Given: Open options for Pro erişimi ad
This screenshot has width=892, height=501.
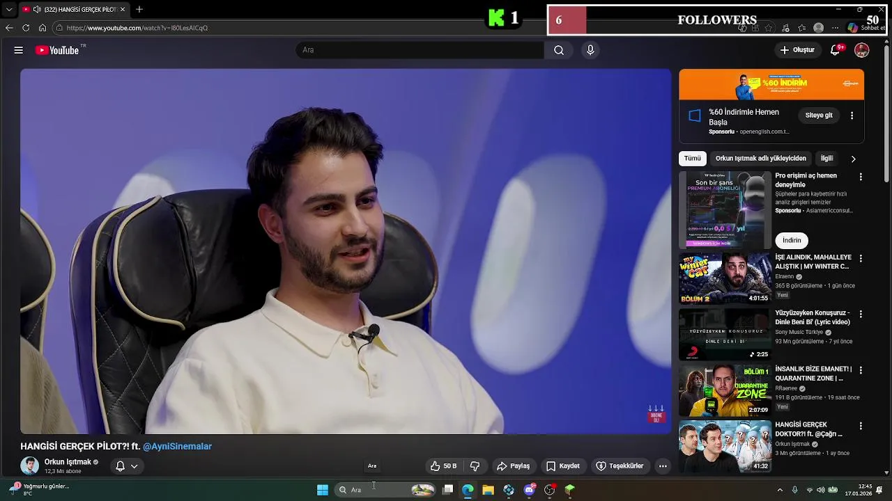Looking at the screenshot, I should pyautogui.click(x=861, y=177).
